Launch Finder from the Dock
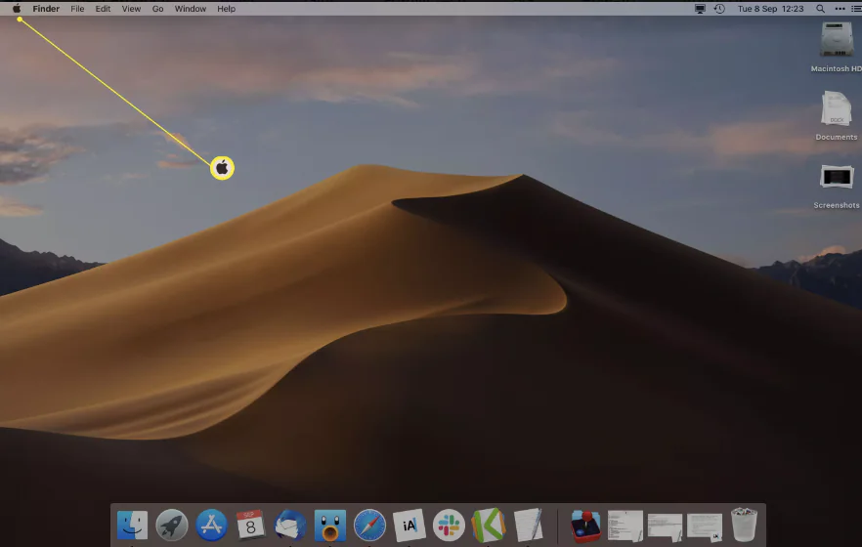The width and height of the screenshot is (862, 547). [132, 526]
